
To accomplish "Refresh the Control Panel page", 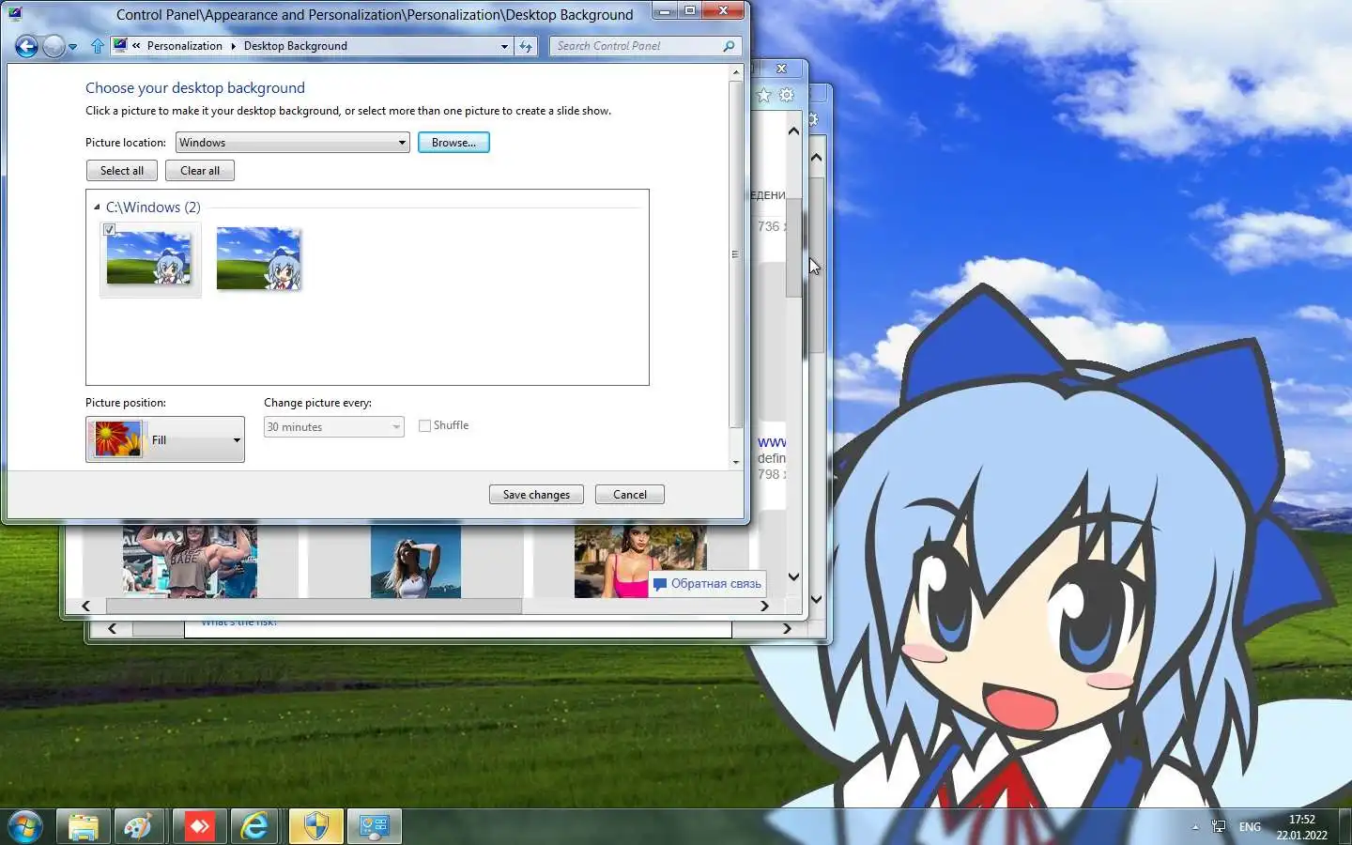I will click(x=526, y=46).
